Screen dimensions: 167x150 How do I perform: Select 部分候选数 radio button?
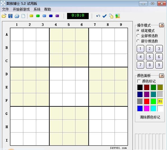tap(138, 41)
